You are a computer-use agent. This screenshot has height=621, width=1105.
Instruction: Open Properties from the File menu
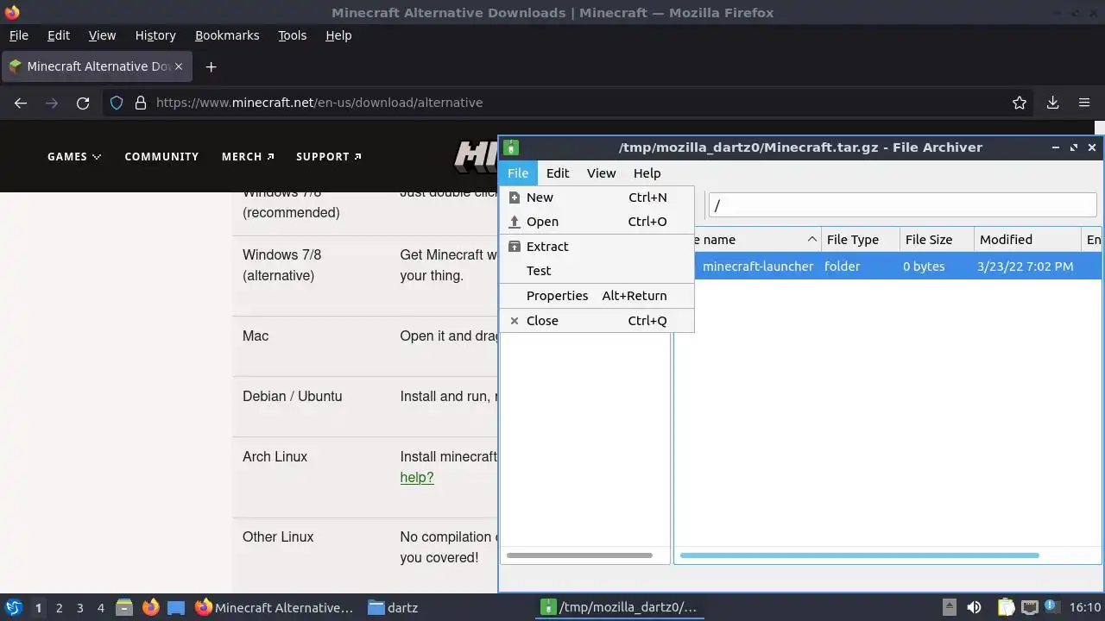coord(597,296)
